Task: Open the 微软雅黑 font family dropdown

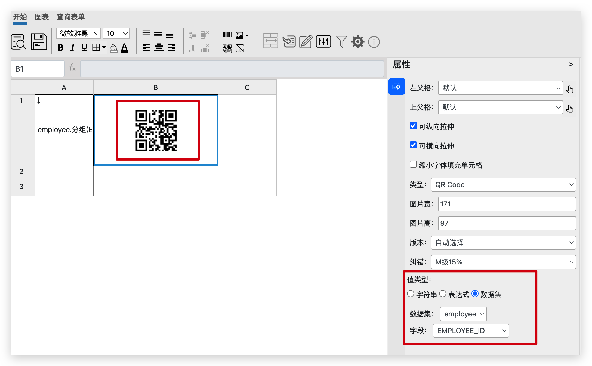Action: pos(79,33)
